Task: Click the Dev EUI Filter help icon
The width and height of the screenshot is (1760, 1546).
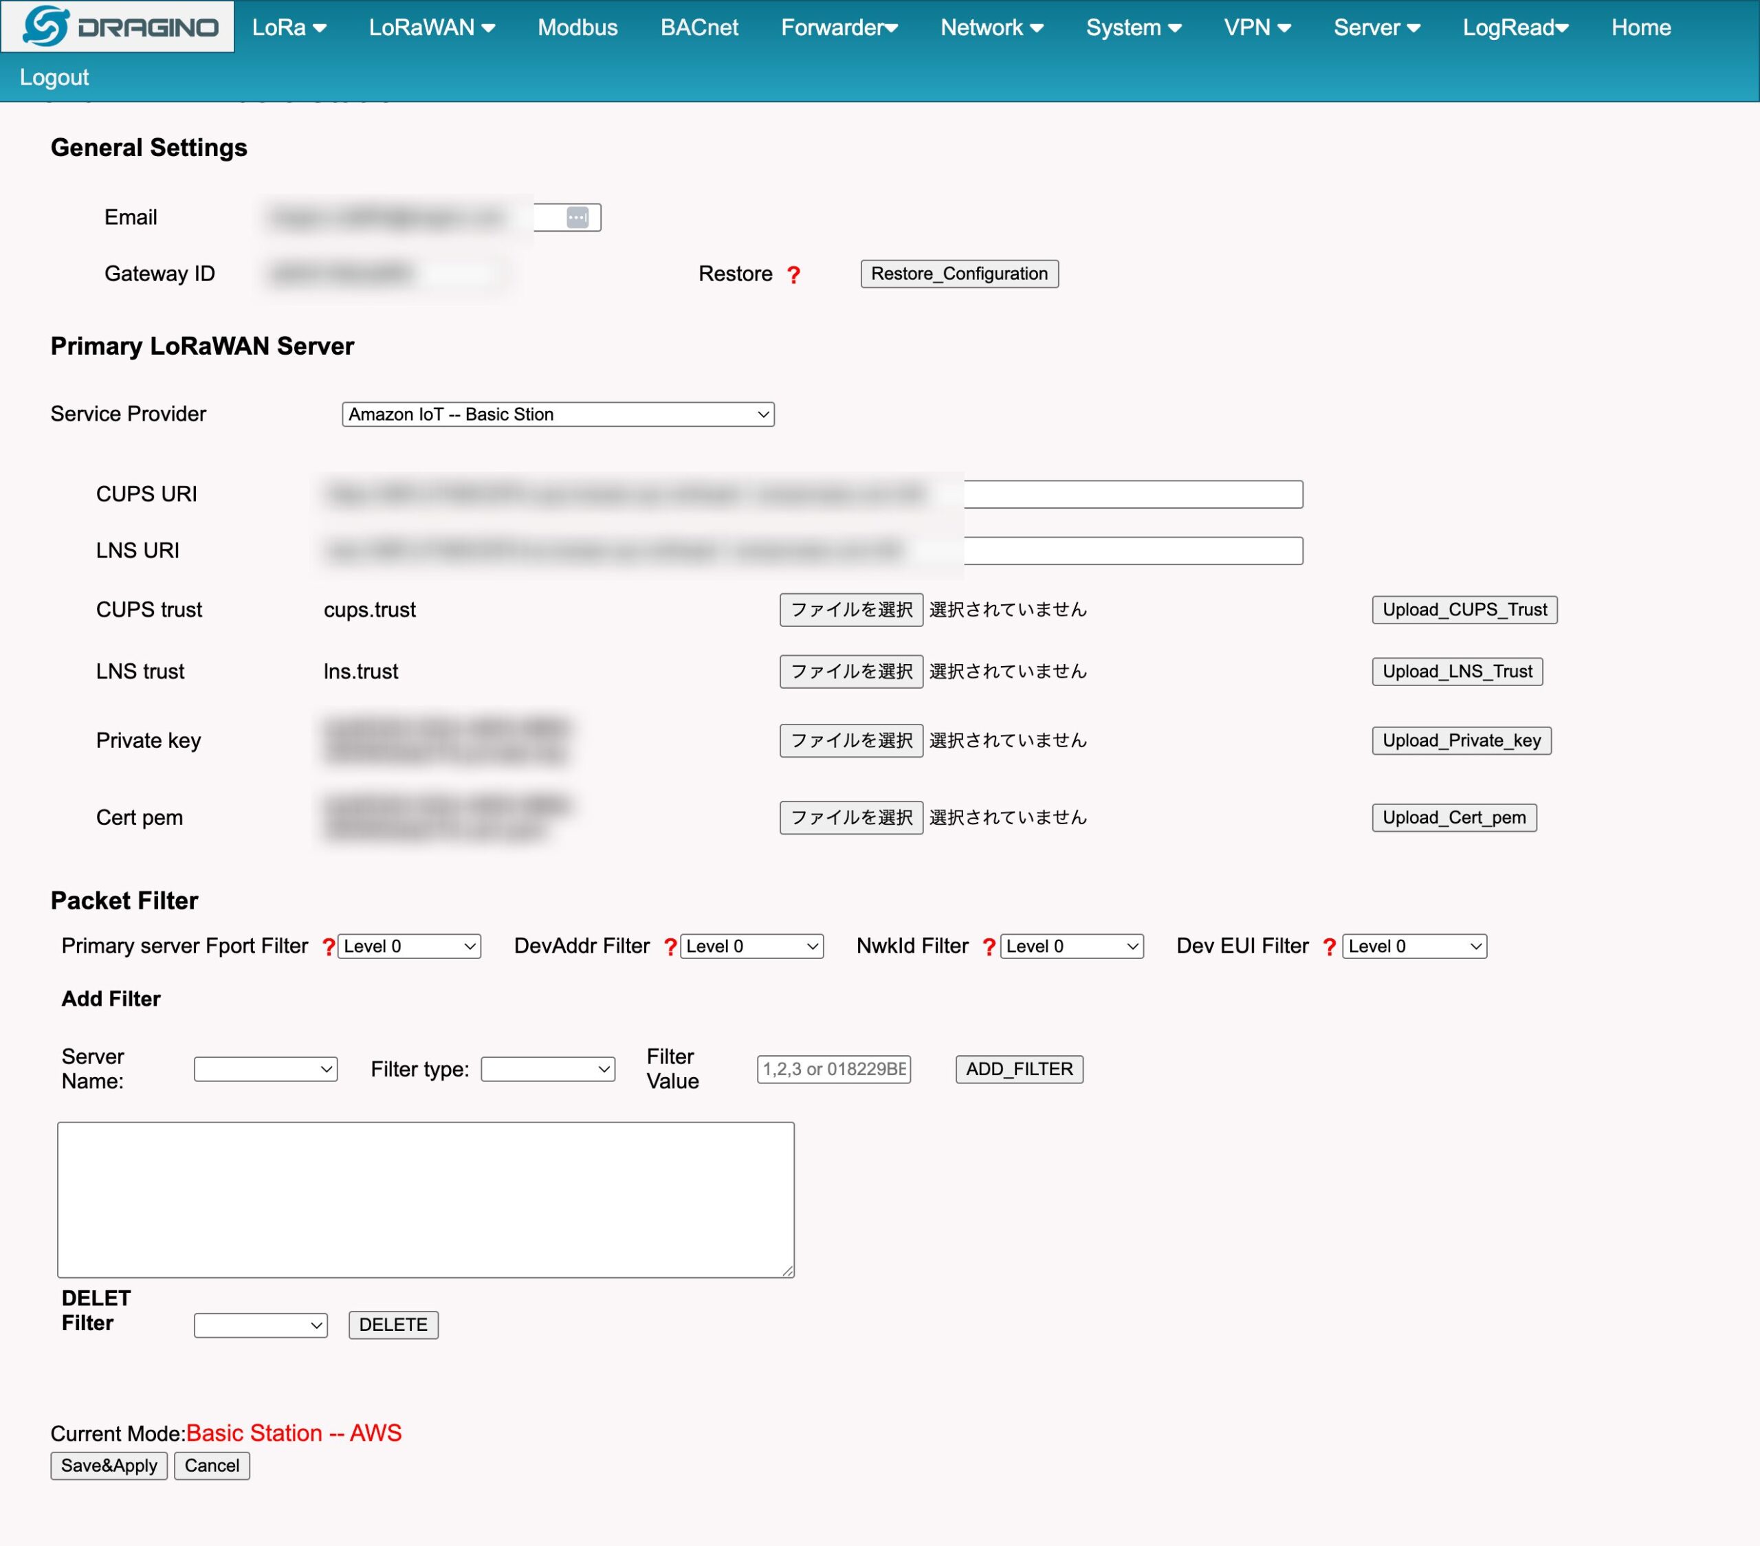Action: click(x=1329, y=947)
